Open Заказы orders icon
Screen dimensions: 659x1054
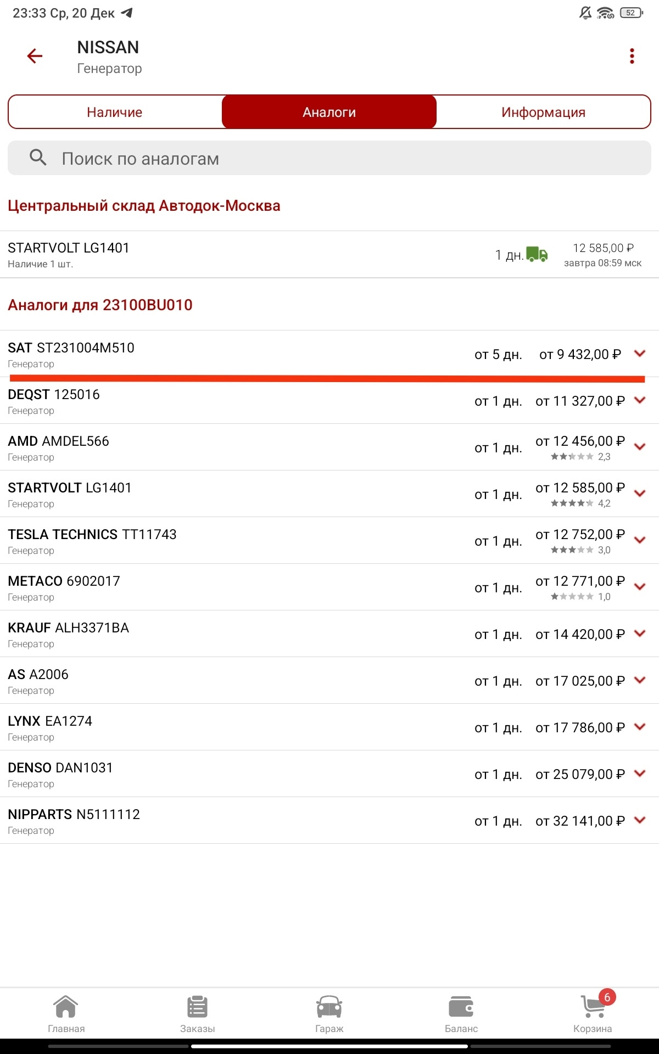[197, 1013]
